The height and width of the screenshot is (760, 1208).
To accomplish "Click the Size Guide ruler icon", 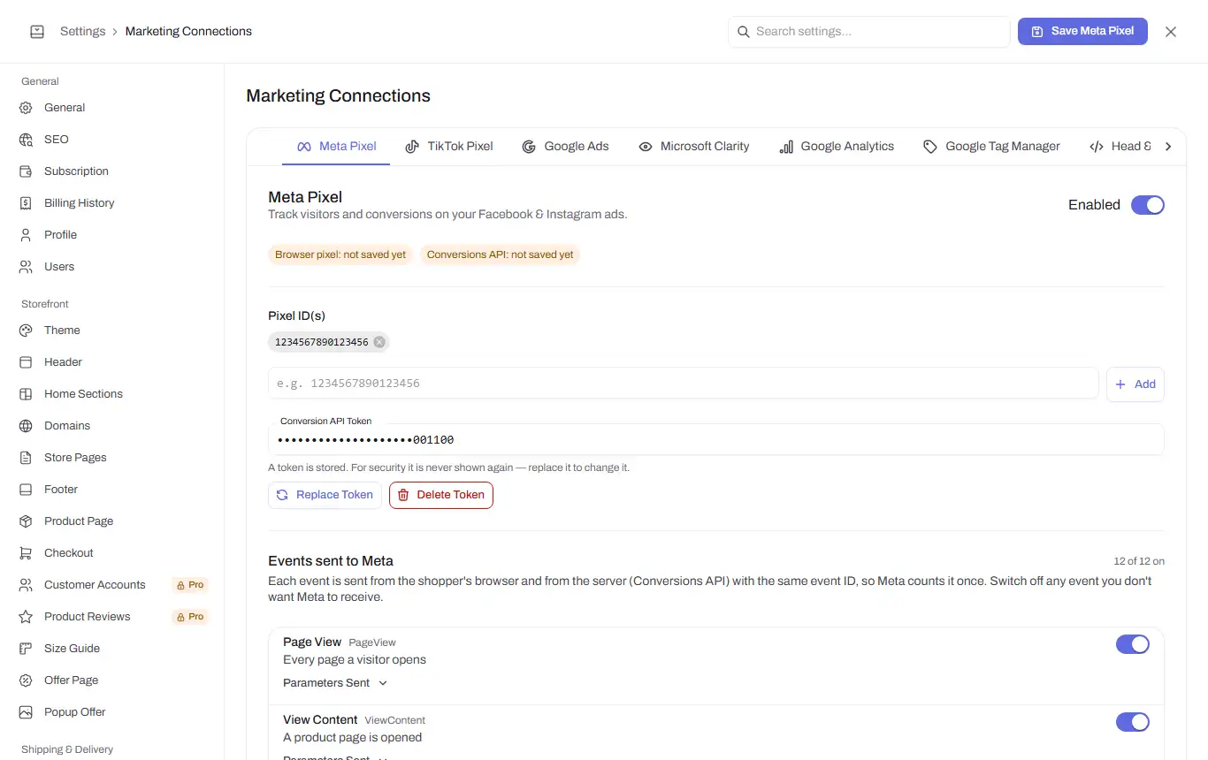I will coord(26,649).
